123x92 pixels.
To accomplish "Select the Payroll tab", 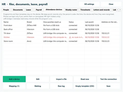I will click(39, 10).
